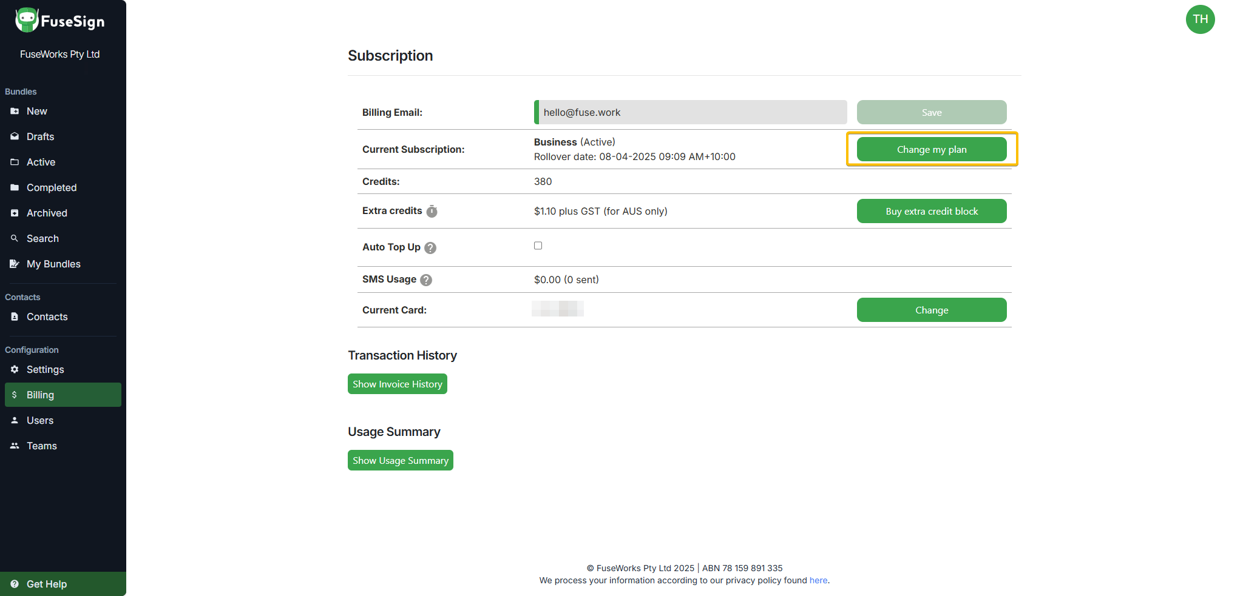The height and width of the screenshot is (596, 1243).
Task: Show the Invoice History
Action: pyautogui.click(x=397, y=383)
